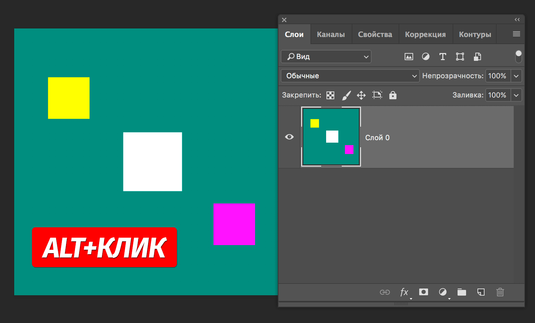Viewport: 535px width, 323px height.
Task: Create a new layer group
Action: click(462, 292)
